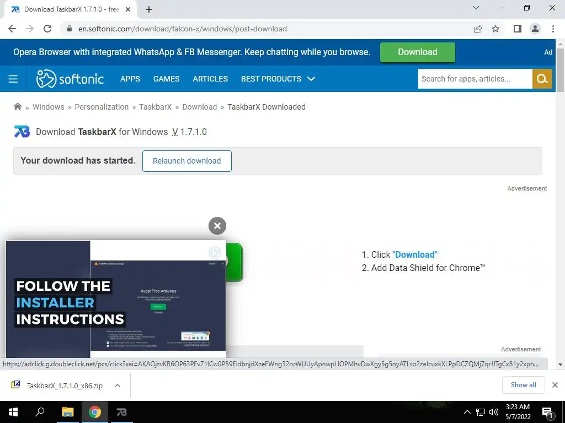Viewport: 565px width, 423px height.
Task: Click the home breadcrumb icon
Action: [x=17, y=106]
